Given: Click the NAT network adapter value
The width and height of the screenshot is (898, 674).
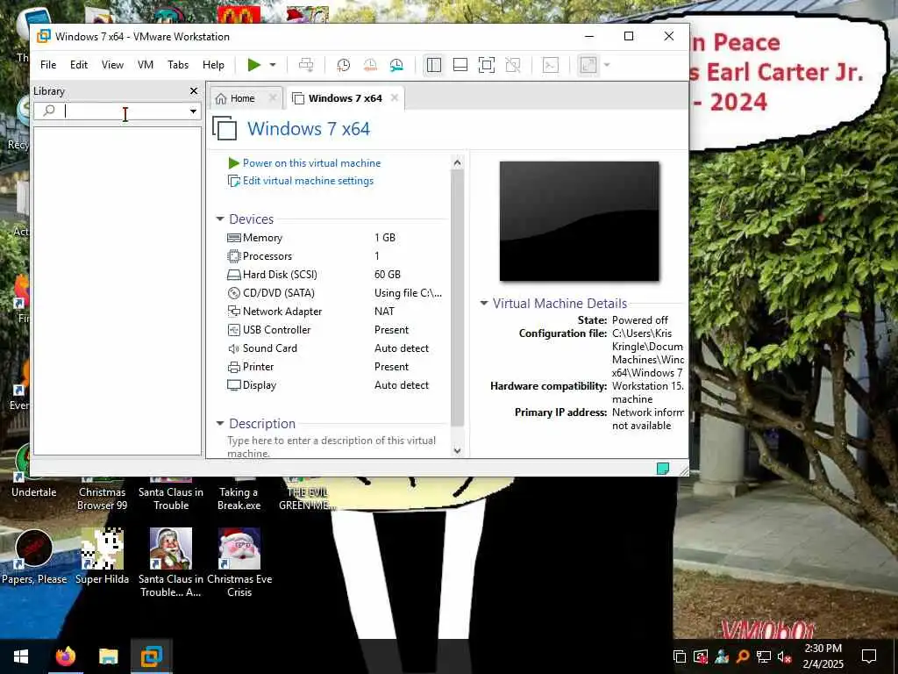Looking at the screenshot, I should (384, 312).
